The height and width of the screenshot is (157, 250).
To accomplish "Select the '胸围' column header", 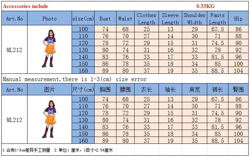I will (105, 90).
